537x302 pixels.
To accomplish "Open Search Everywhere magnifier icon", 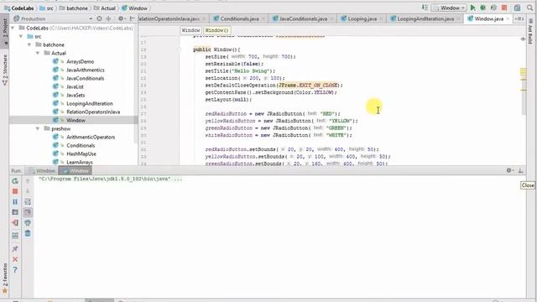I will (x=529, y=8).
